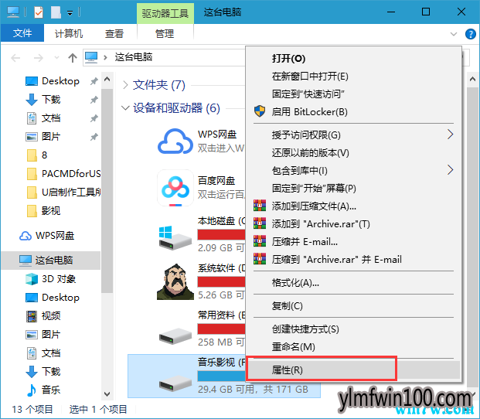Select the 百度网盘 icon
This screenshot has height=419, width=480.
[175, 188]
